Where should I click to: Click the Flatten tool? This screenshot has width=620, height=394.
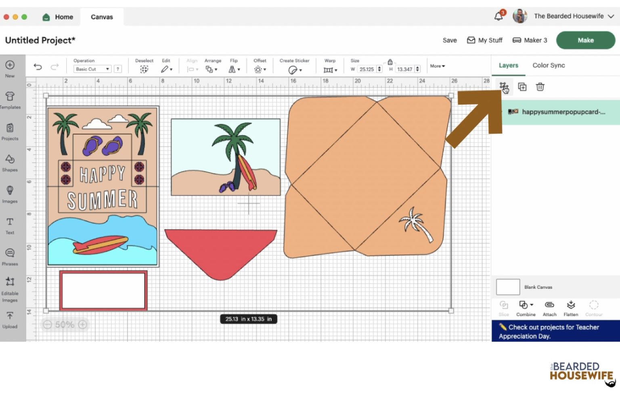(x=570, y=308)
